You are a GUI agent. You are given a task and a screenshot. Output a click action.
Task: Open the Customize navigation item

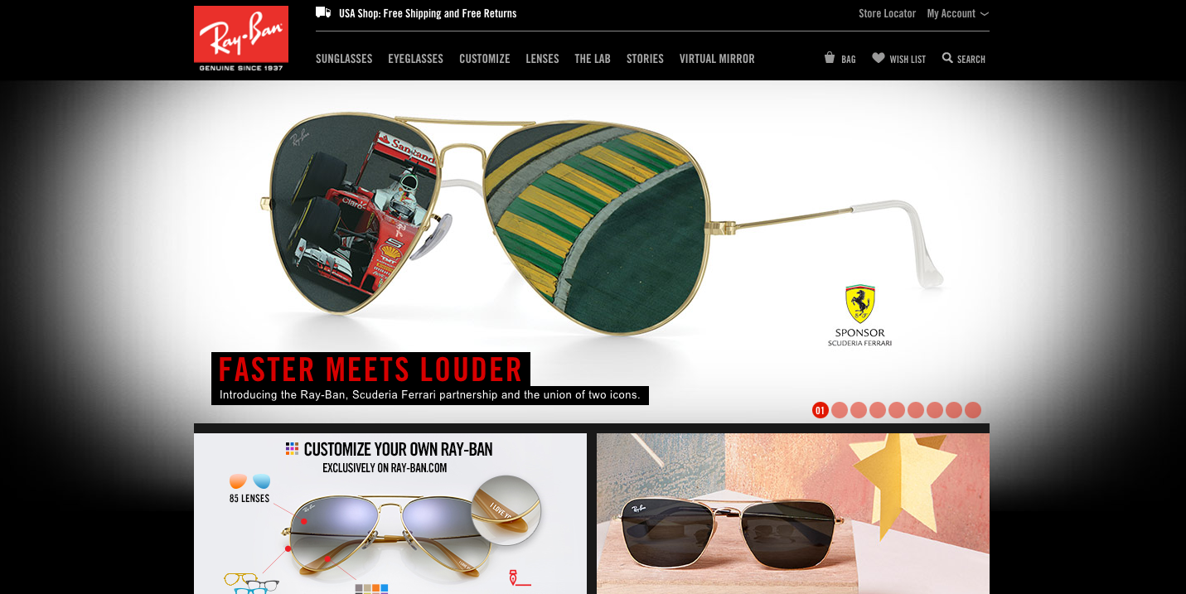(x=484, y=59)
